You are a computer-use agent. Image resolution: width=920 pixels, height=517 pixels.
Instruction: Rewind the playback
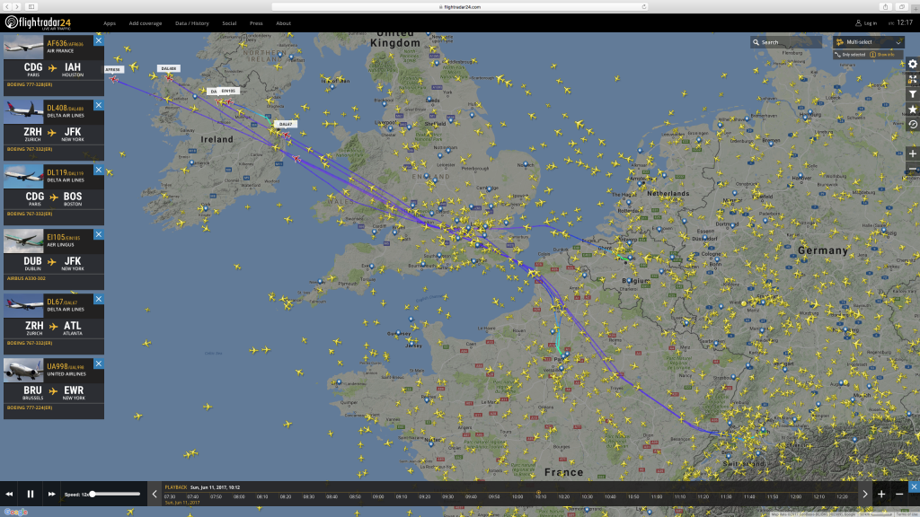pos(9,495)
